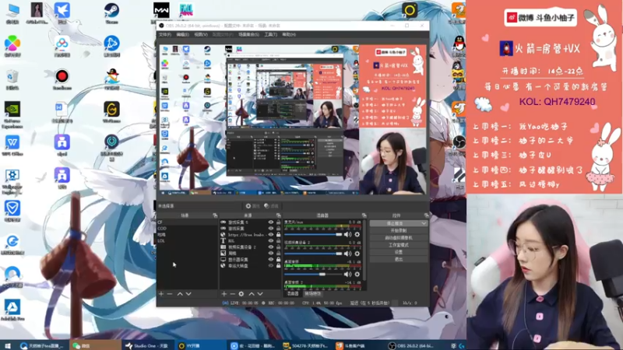The image size is (623, 350).
Task: Pop out the Sources dock panel
Action: [x=279, y=215]
